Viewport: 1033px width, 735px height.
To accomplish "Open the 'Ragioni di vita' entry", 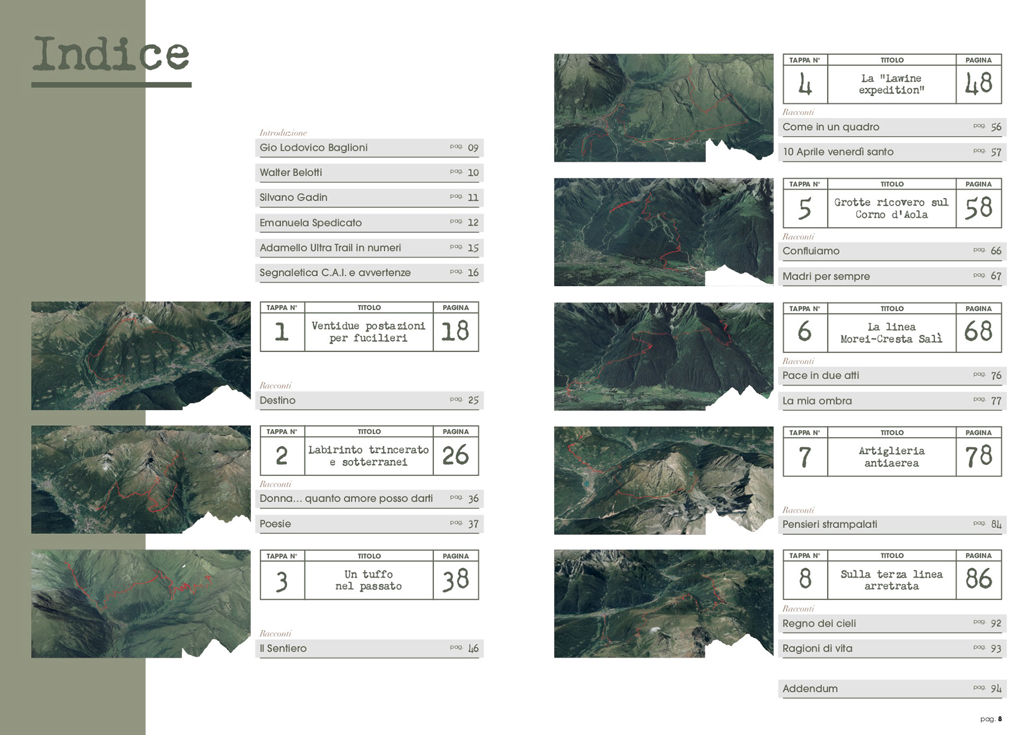I will point(892,649).
